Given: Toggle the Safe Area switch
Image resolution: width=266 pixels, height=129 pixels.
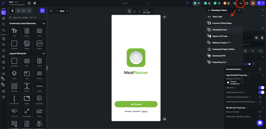Looking at the screenshot, I should [x=261, y=88].
